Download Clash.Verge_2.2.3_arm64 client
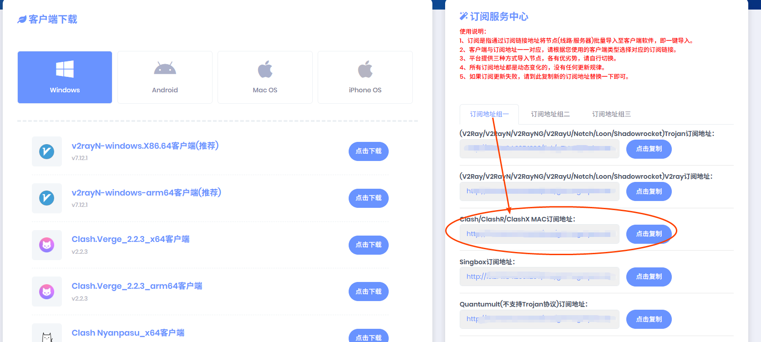The image size is (761, 342). [x=369, y=292]
